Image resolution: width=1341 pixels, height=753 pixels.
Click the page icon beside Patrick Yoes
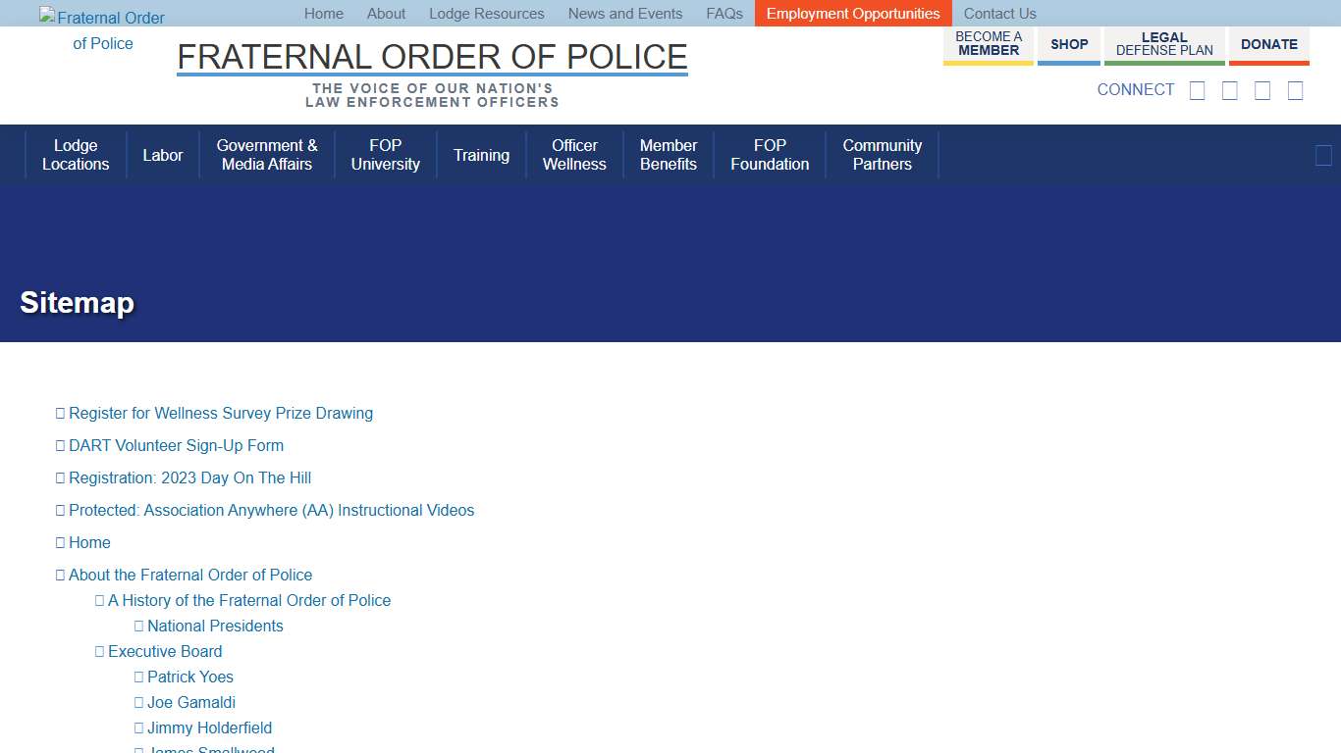[x=138, y=677]
